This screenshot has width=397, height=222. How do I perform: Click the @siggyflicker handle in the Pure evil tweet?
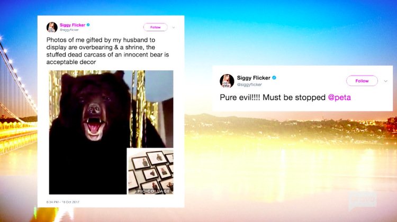(249, 85)
